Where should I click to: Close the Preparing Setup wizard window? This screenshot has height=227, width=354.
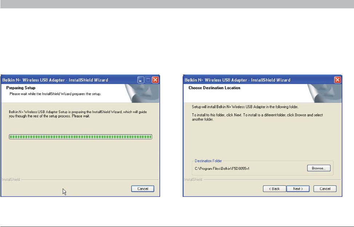[x=155, y=80]
